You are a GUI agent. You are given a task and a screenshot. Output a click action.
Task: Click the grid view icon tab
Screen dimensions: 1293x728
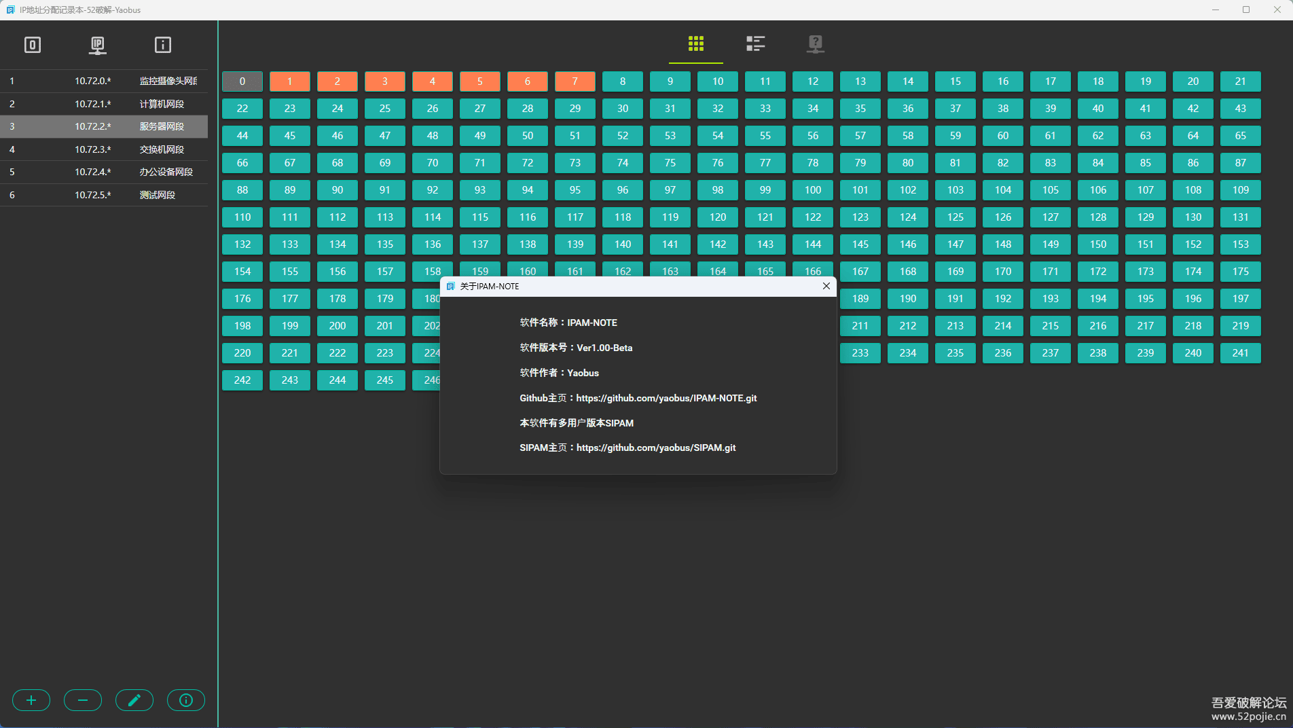[x=695, y=44]
